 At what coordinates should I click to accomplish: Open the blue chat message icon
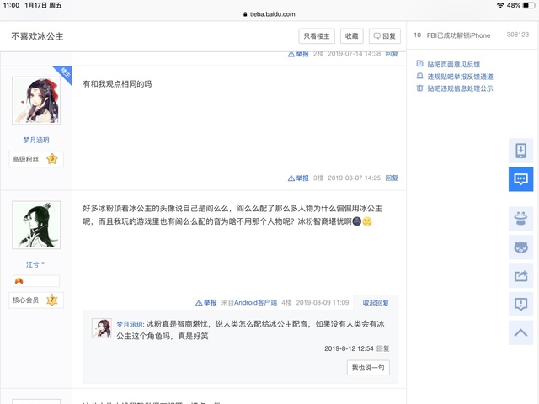pos(520,178)
